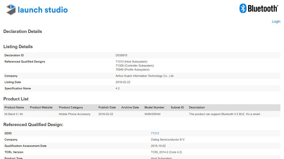Select the Anhui Huami company name
The width and height of the screenshot is (284, 159).
click(145, 76)
